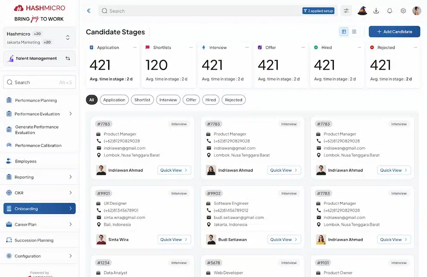427x277 pixels.
Task: Open the Employees sidebar item
Action: tap(26, 161)
